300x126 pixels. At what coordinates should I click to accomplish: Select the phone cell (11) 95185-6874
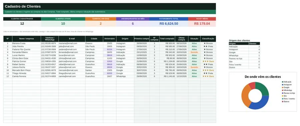50,43
